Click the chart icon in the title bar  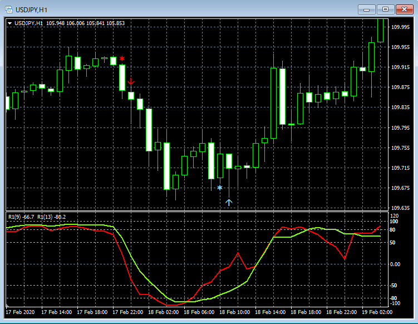(9, 10)
